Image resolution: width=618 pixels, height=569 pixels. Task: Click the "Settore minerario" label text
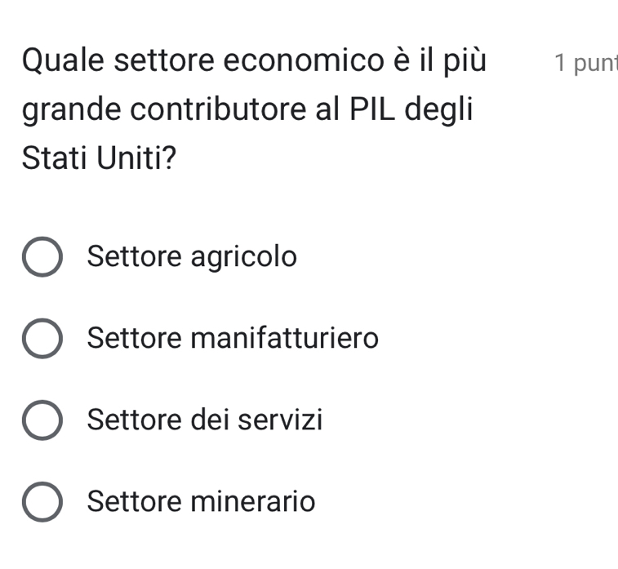pos(201,500)
